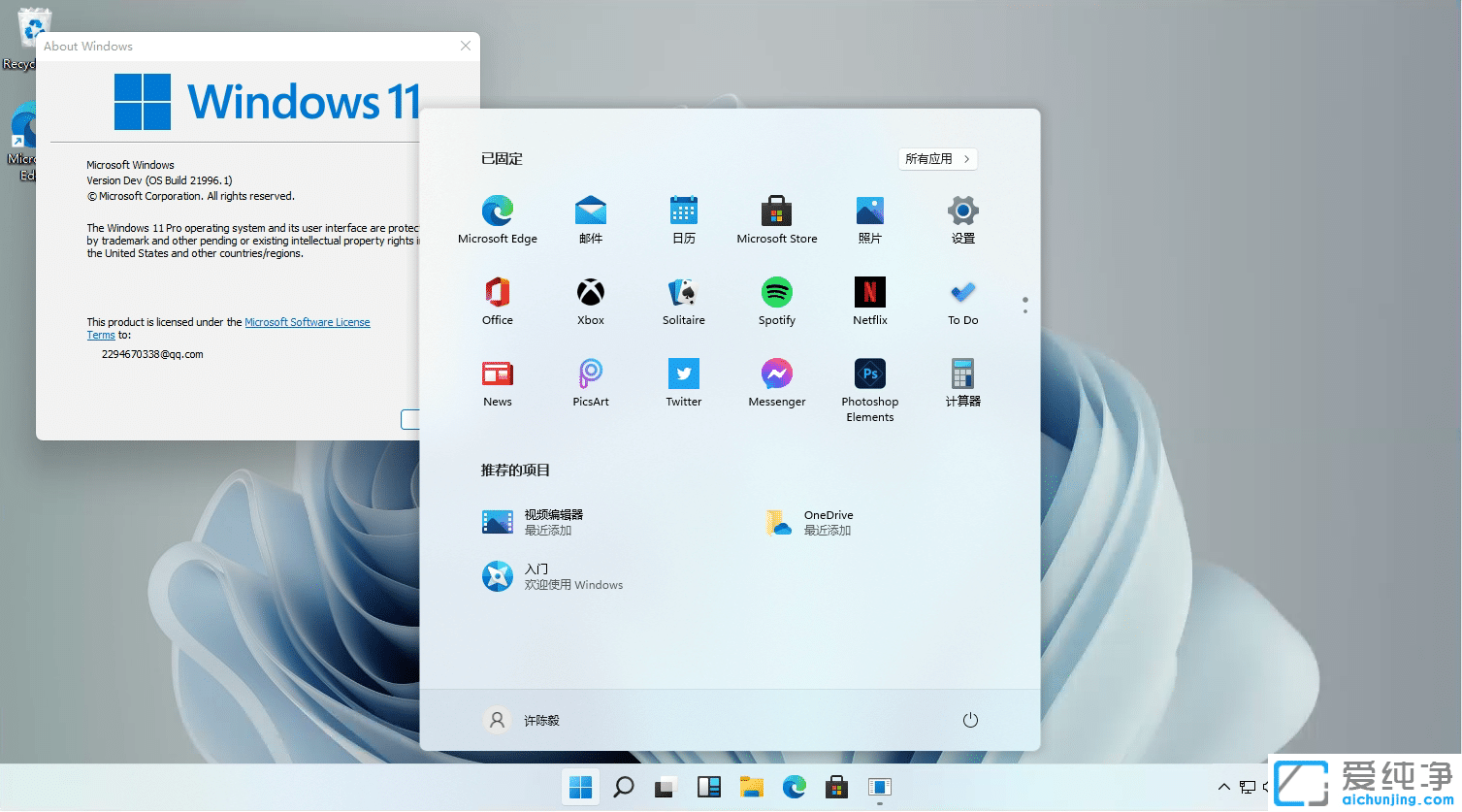Expand hidden icons in the system tray

coord(1223,787)
